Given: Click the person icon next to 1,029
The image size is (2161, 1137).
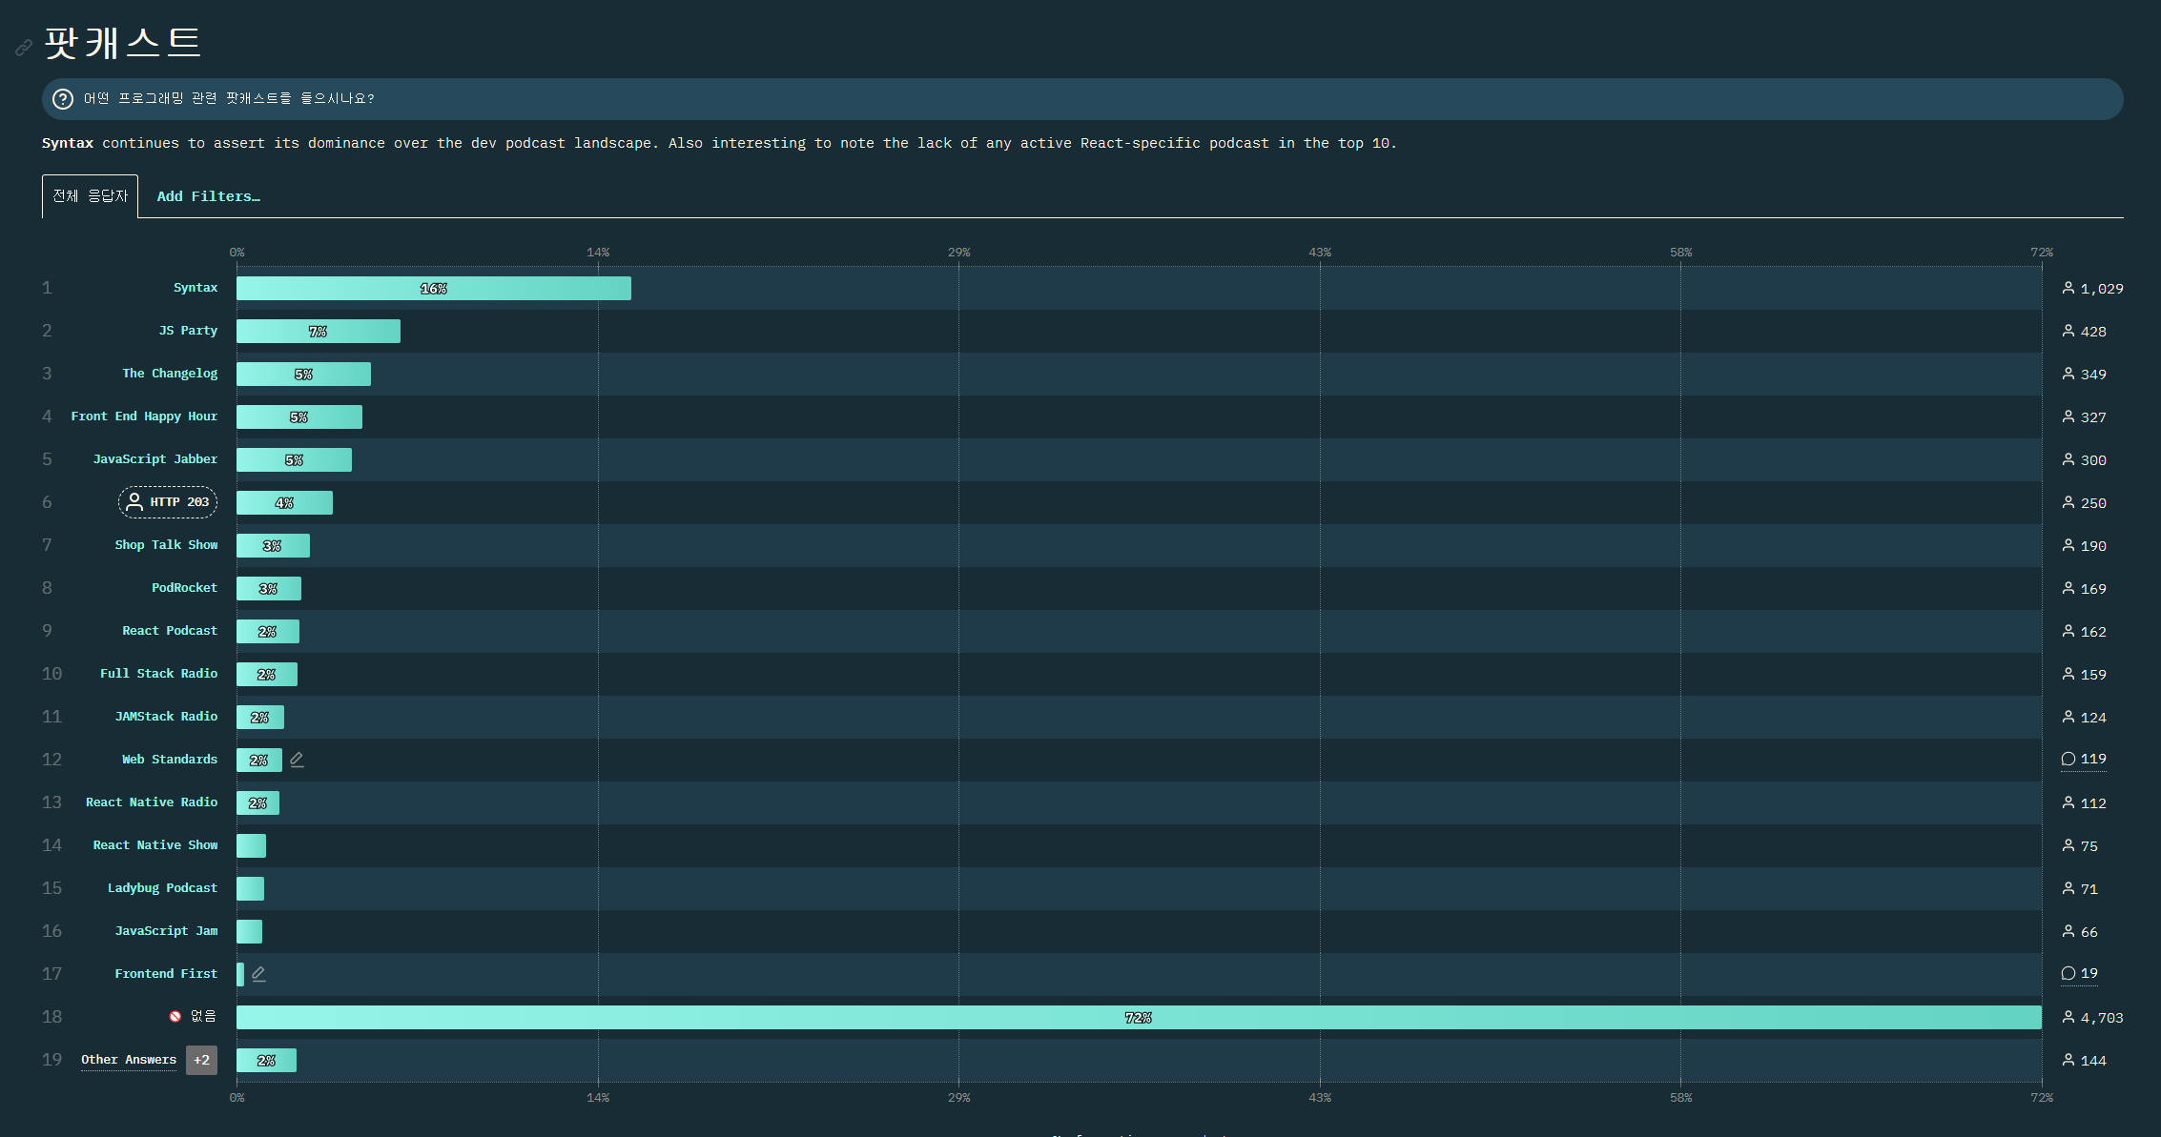Looking at the screenshot, I should [2068, 288].
